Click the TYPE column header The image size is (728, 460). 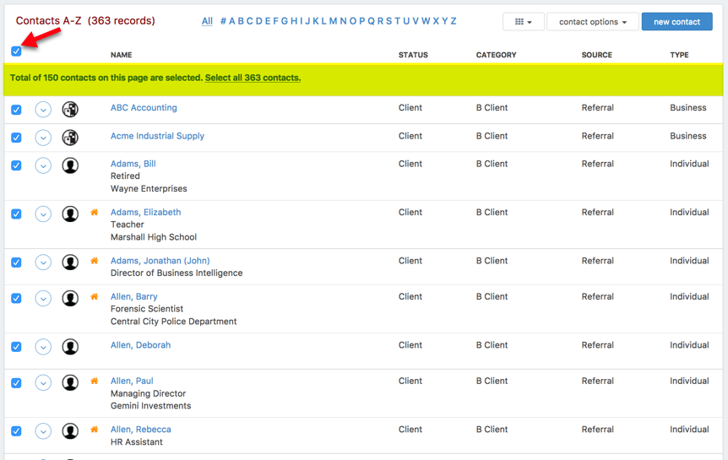click(679, 55)
